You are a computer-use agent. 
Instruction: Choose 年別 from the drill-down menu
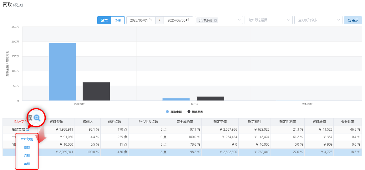click(27, 164)
